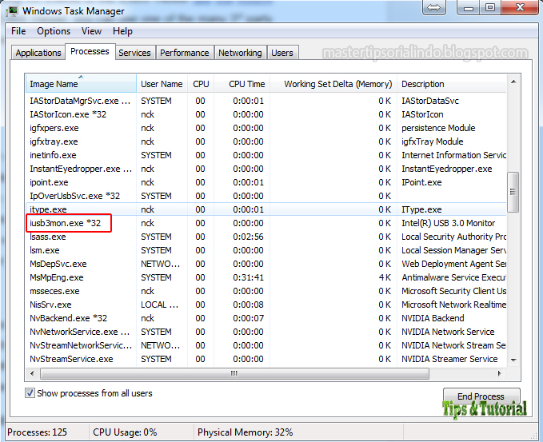The image size is (543, 442).
Task: Select the lsm.exe process
Action: click(x=266, y=250)
